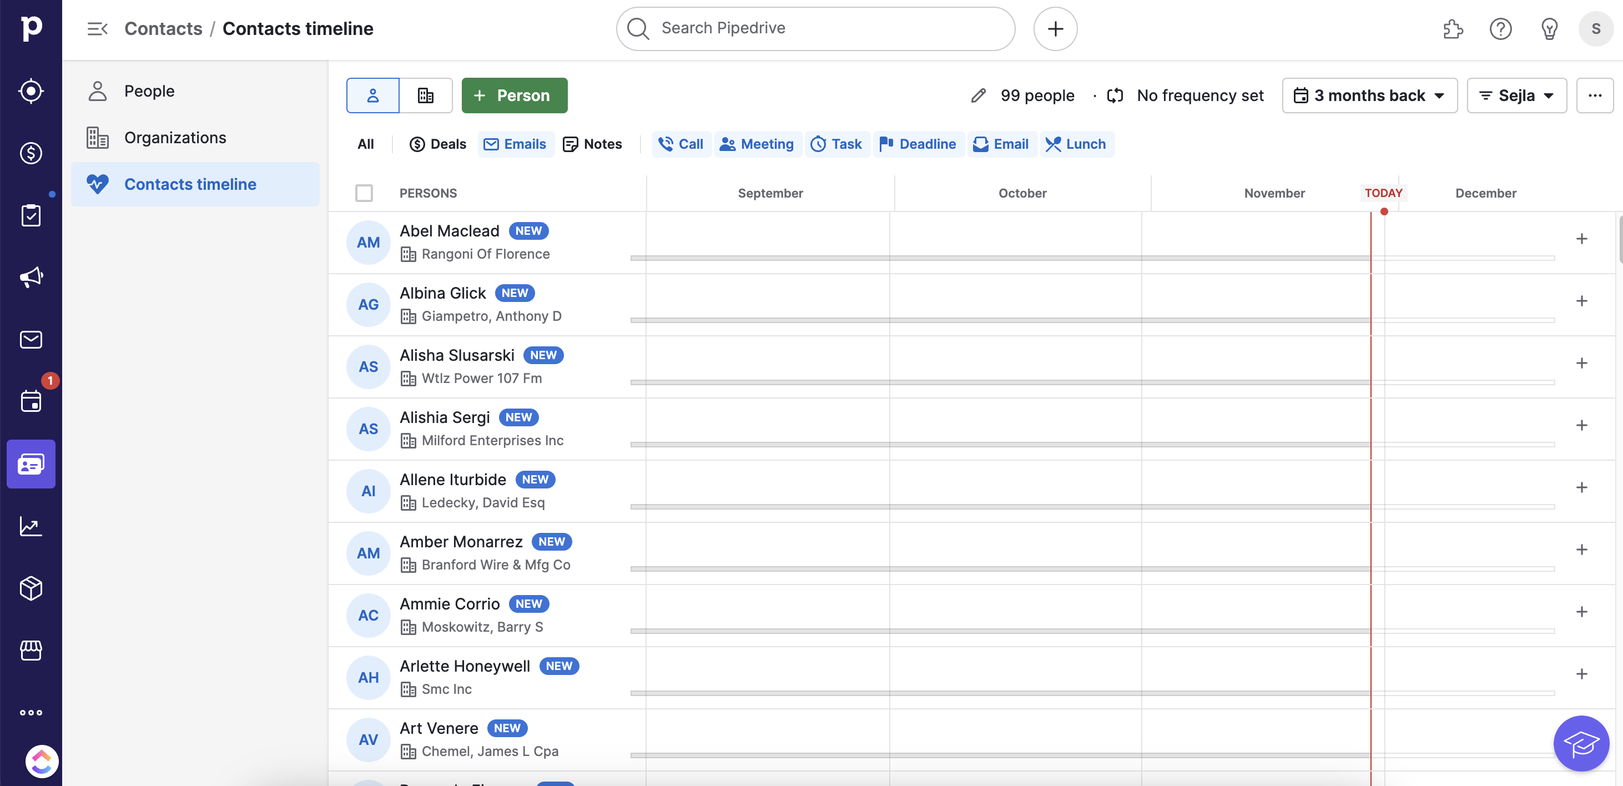Click the Search Pipedrive field
Image resolution: width=1623 pixels, height=786 pixels.
(815, 28)
